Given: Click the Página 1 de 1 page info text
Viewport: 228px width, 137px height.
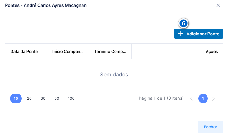Looking at the screenshot, I should (161, 98).
